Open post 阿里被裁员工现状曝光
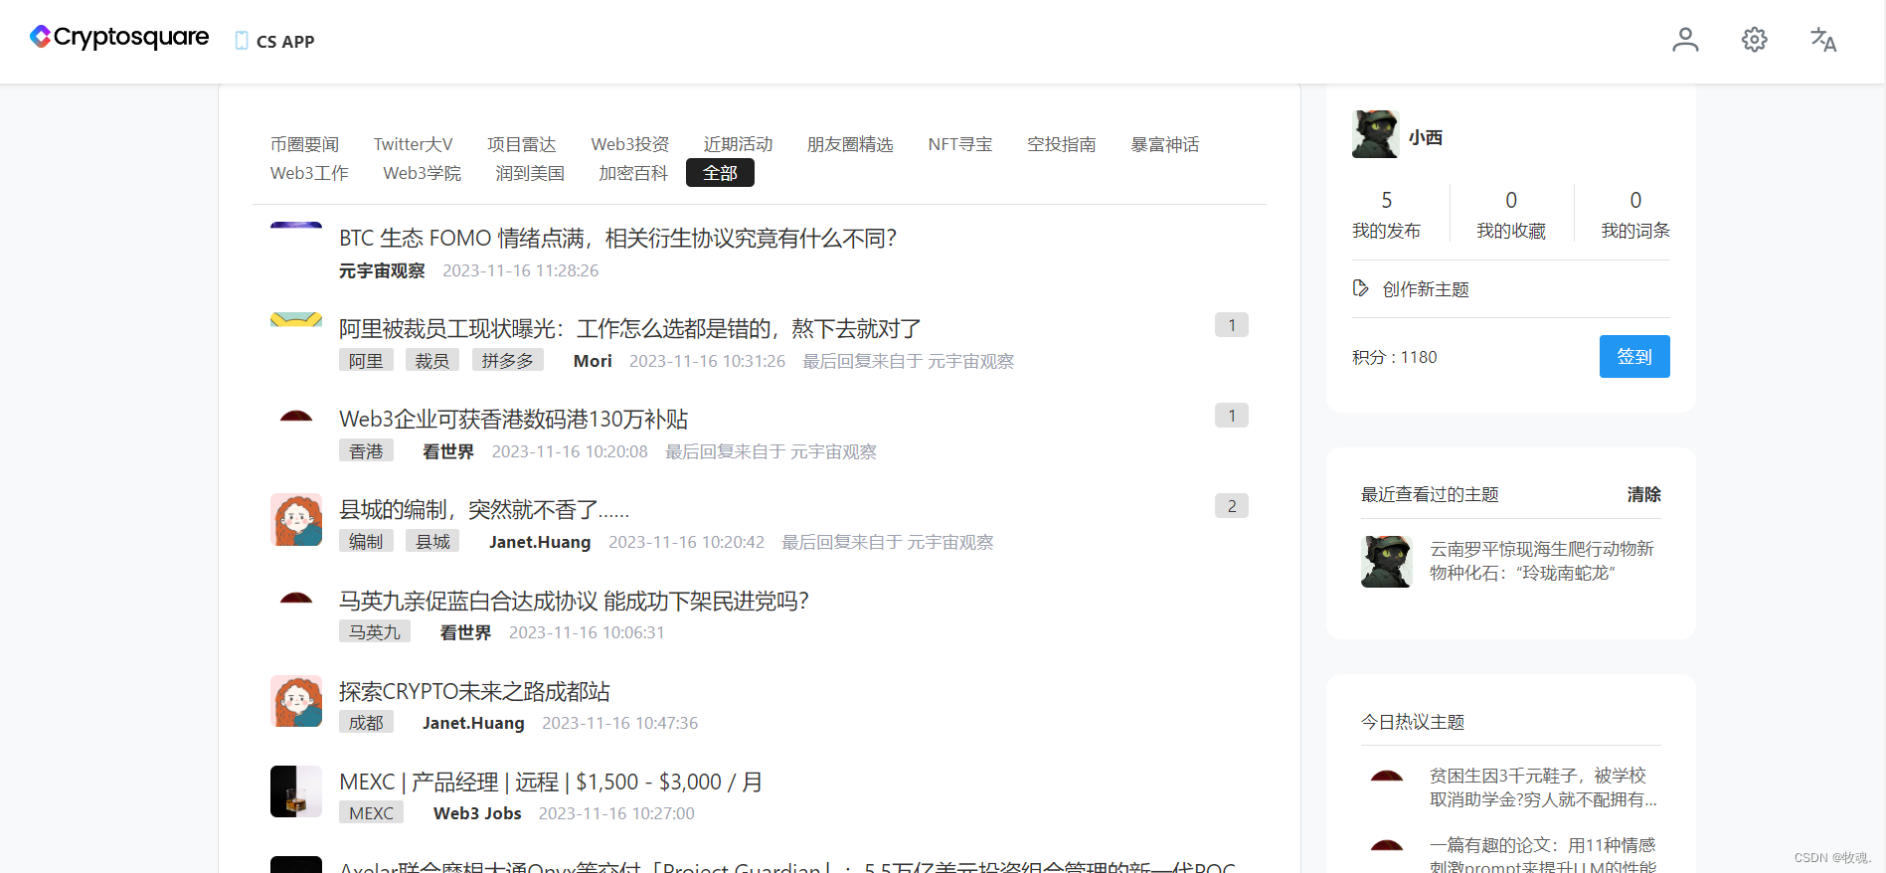1886x873 pixels. point(629,328)
